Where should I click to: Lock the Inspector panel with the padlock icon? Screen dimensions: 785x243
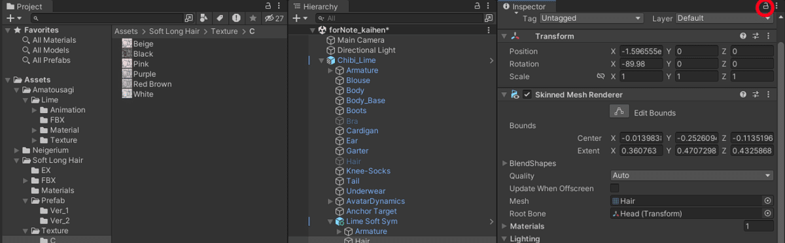point(765,7)
